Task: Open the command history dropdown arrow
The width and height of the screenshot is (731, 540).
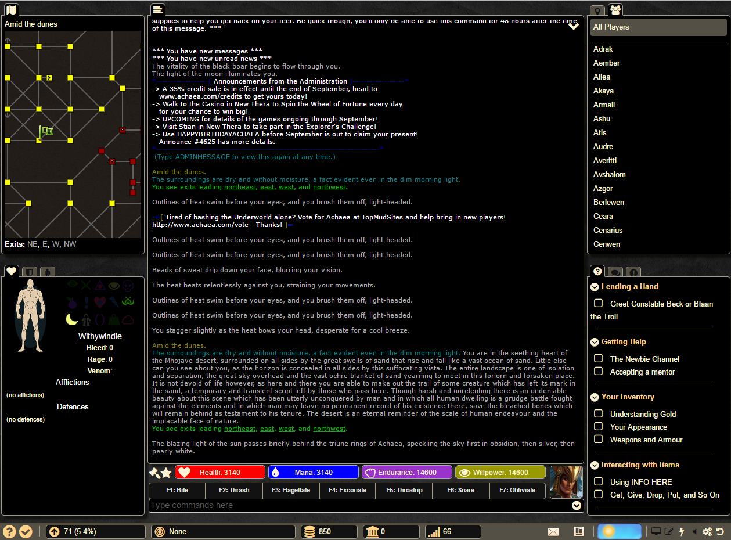Action: pos(577,506)
